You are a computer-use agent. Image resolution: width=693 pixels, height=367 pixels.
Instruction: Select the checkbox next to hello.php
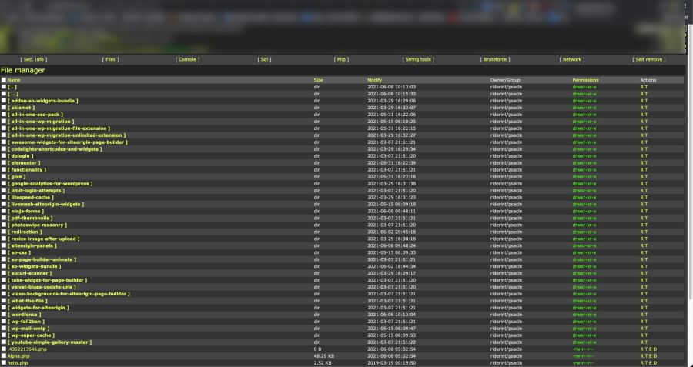point(4,363)
